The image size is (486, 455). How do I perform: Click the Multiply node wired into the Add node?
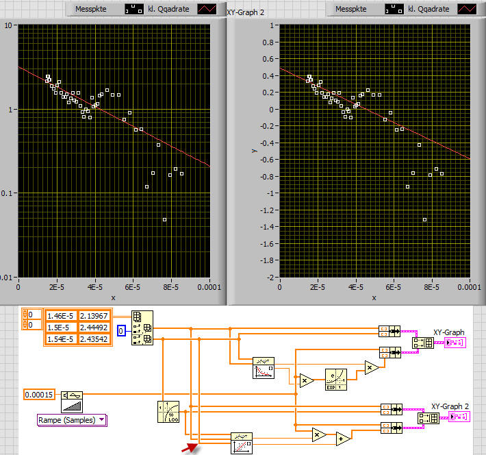coord(319,435)
